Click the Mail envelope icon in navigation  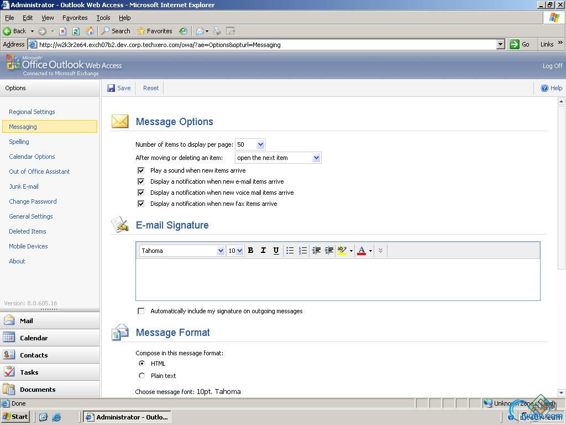click(x=9, y=320)
